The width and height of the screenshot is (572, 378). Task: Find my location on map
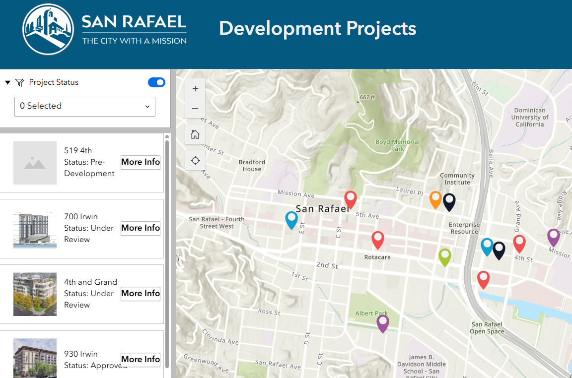(x=195, y=160)
